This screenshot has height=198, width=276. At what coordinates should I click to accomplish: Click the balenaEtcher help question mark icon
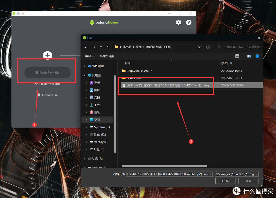tap(189, 23)
